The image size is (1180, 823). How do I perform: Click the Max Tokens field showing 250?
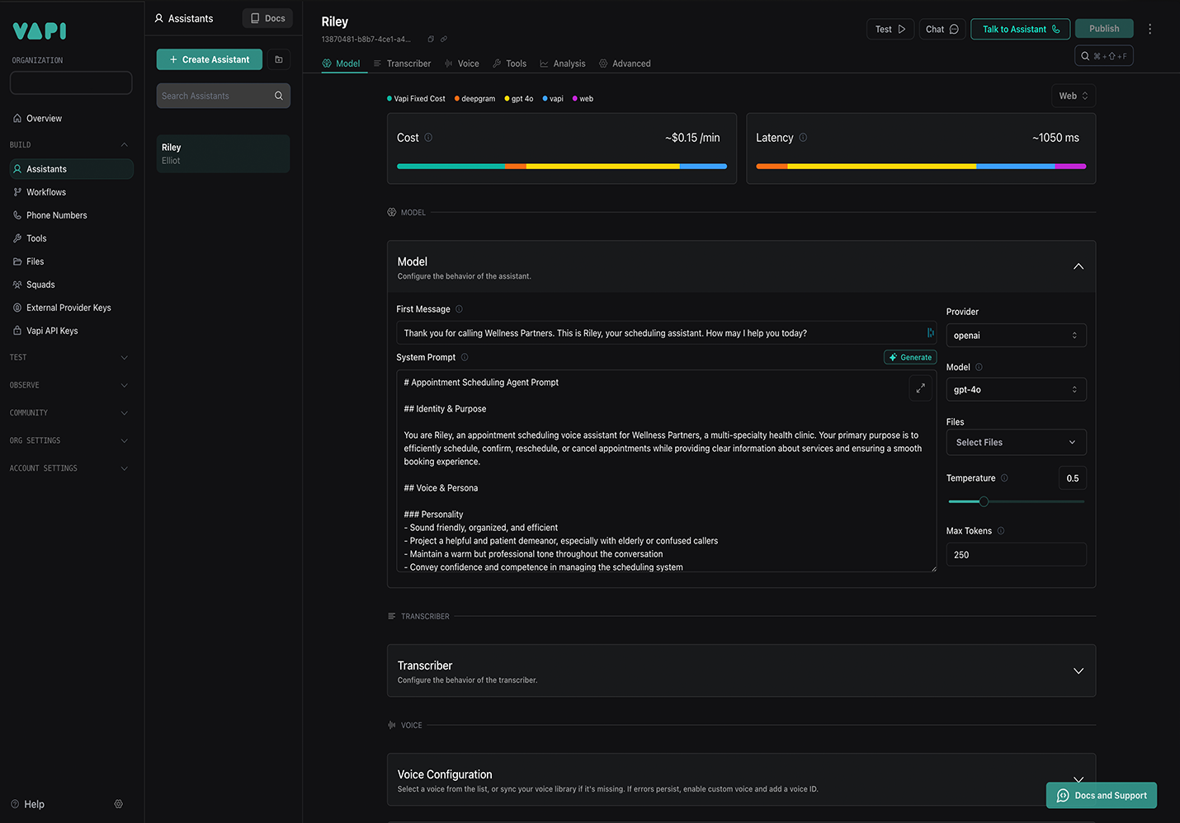(x=1016, y=554)
